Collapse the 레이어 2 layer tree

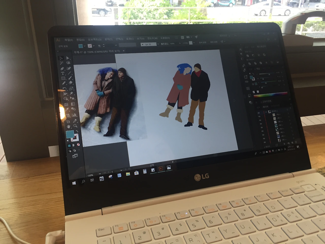[x=266, y=112]
